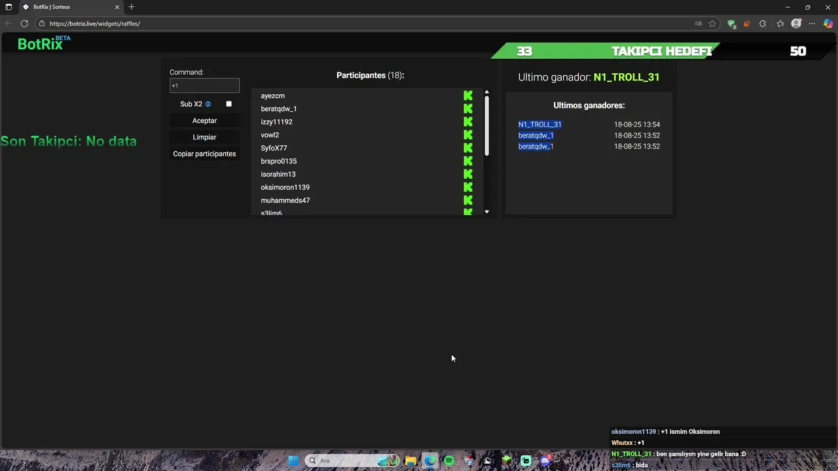The width and height of the screenshot is (838, 471).
Task: Click the Kick icon beside izzy11192
Action: coord(468,122)
